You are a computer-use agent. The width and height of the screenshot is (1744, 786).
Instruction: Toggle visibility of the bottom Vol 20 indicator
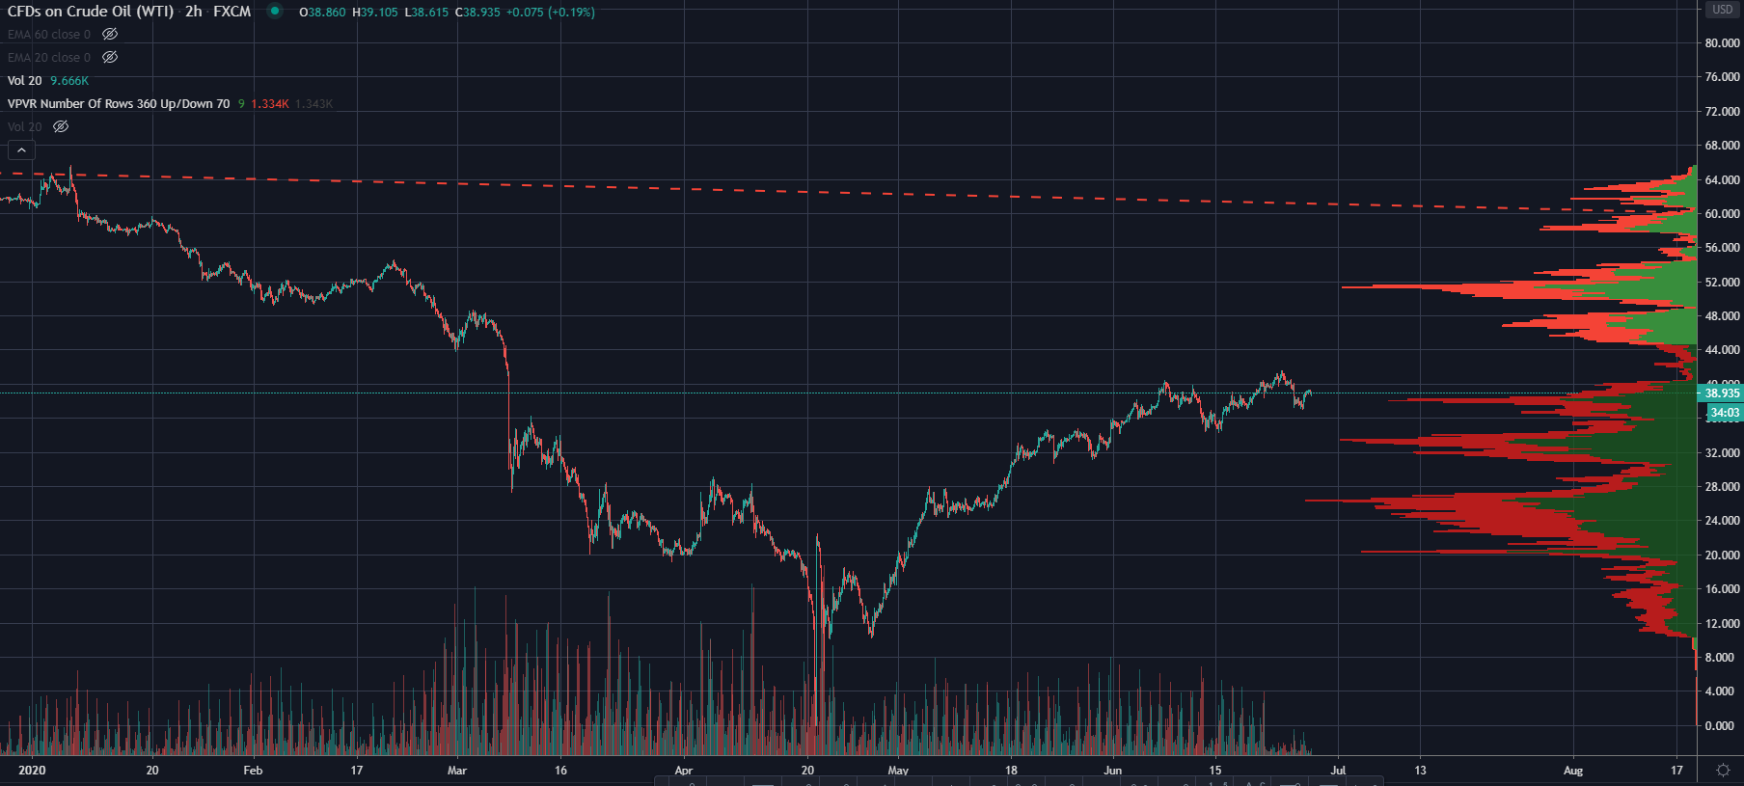coord(61,127)
